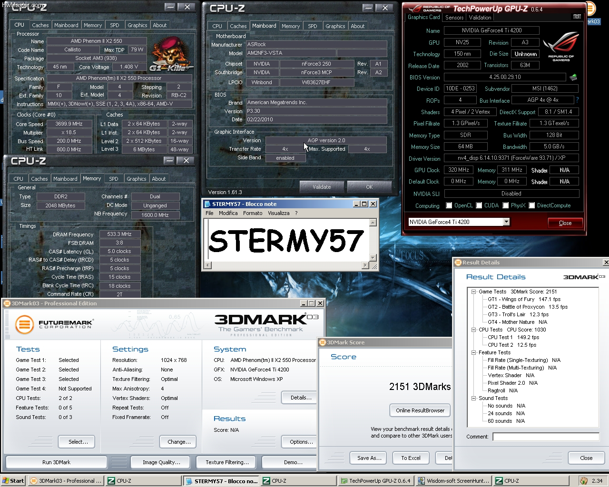The height and width of the screenshot is (487, 609).
Task: Switch to the Validation tab in GPU-Z
Action: point(480,18)
